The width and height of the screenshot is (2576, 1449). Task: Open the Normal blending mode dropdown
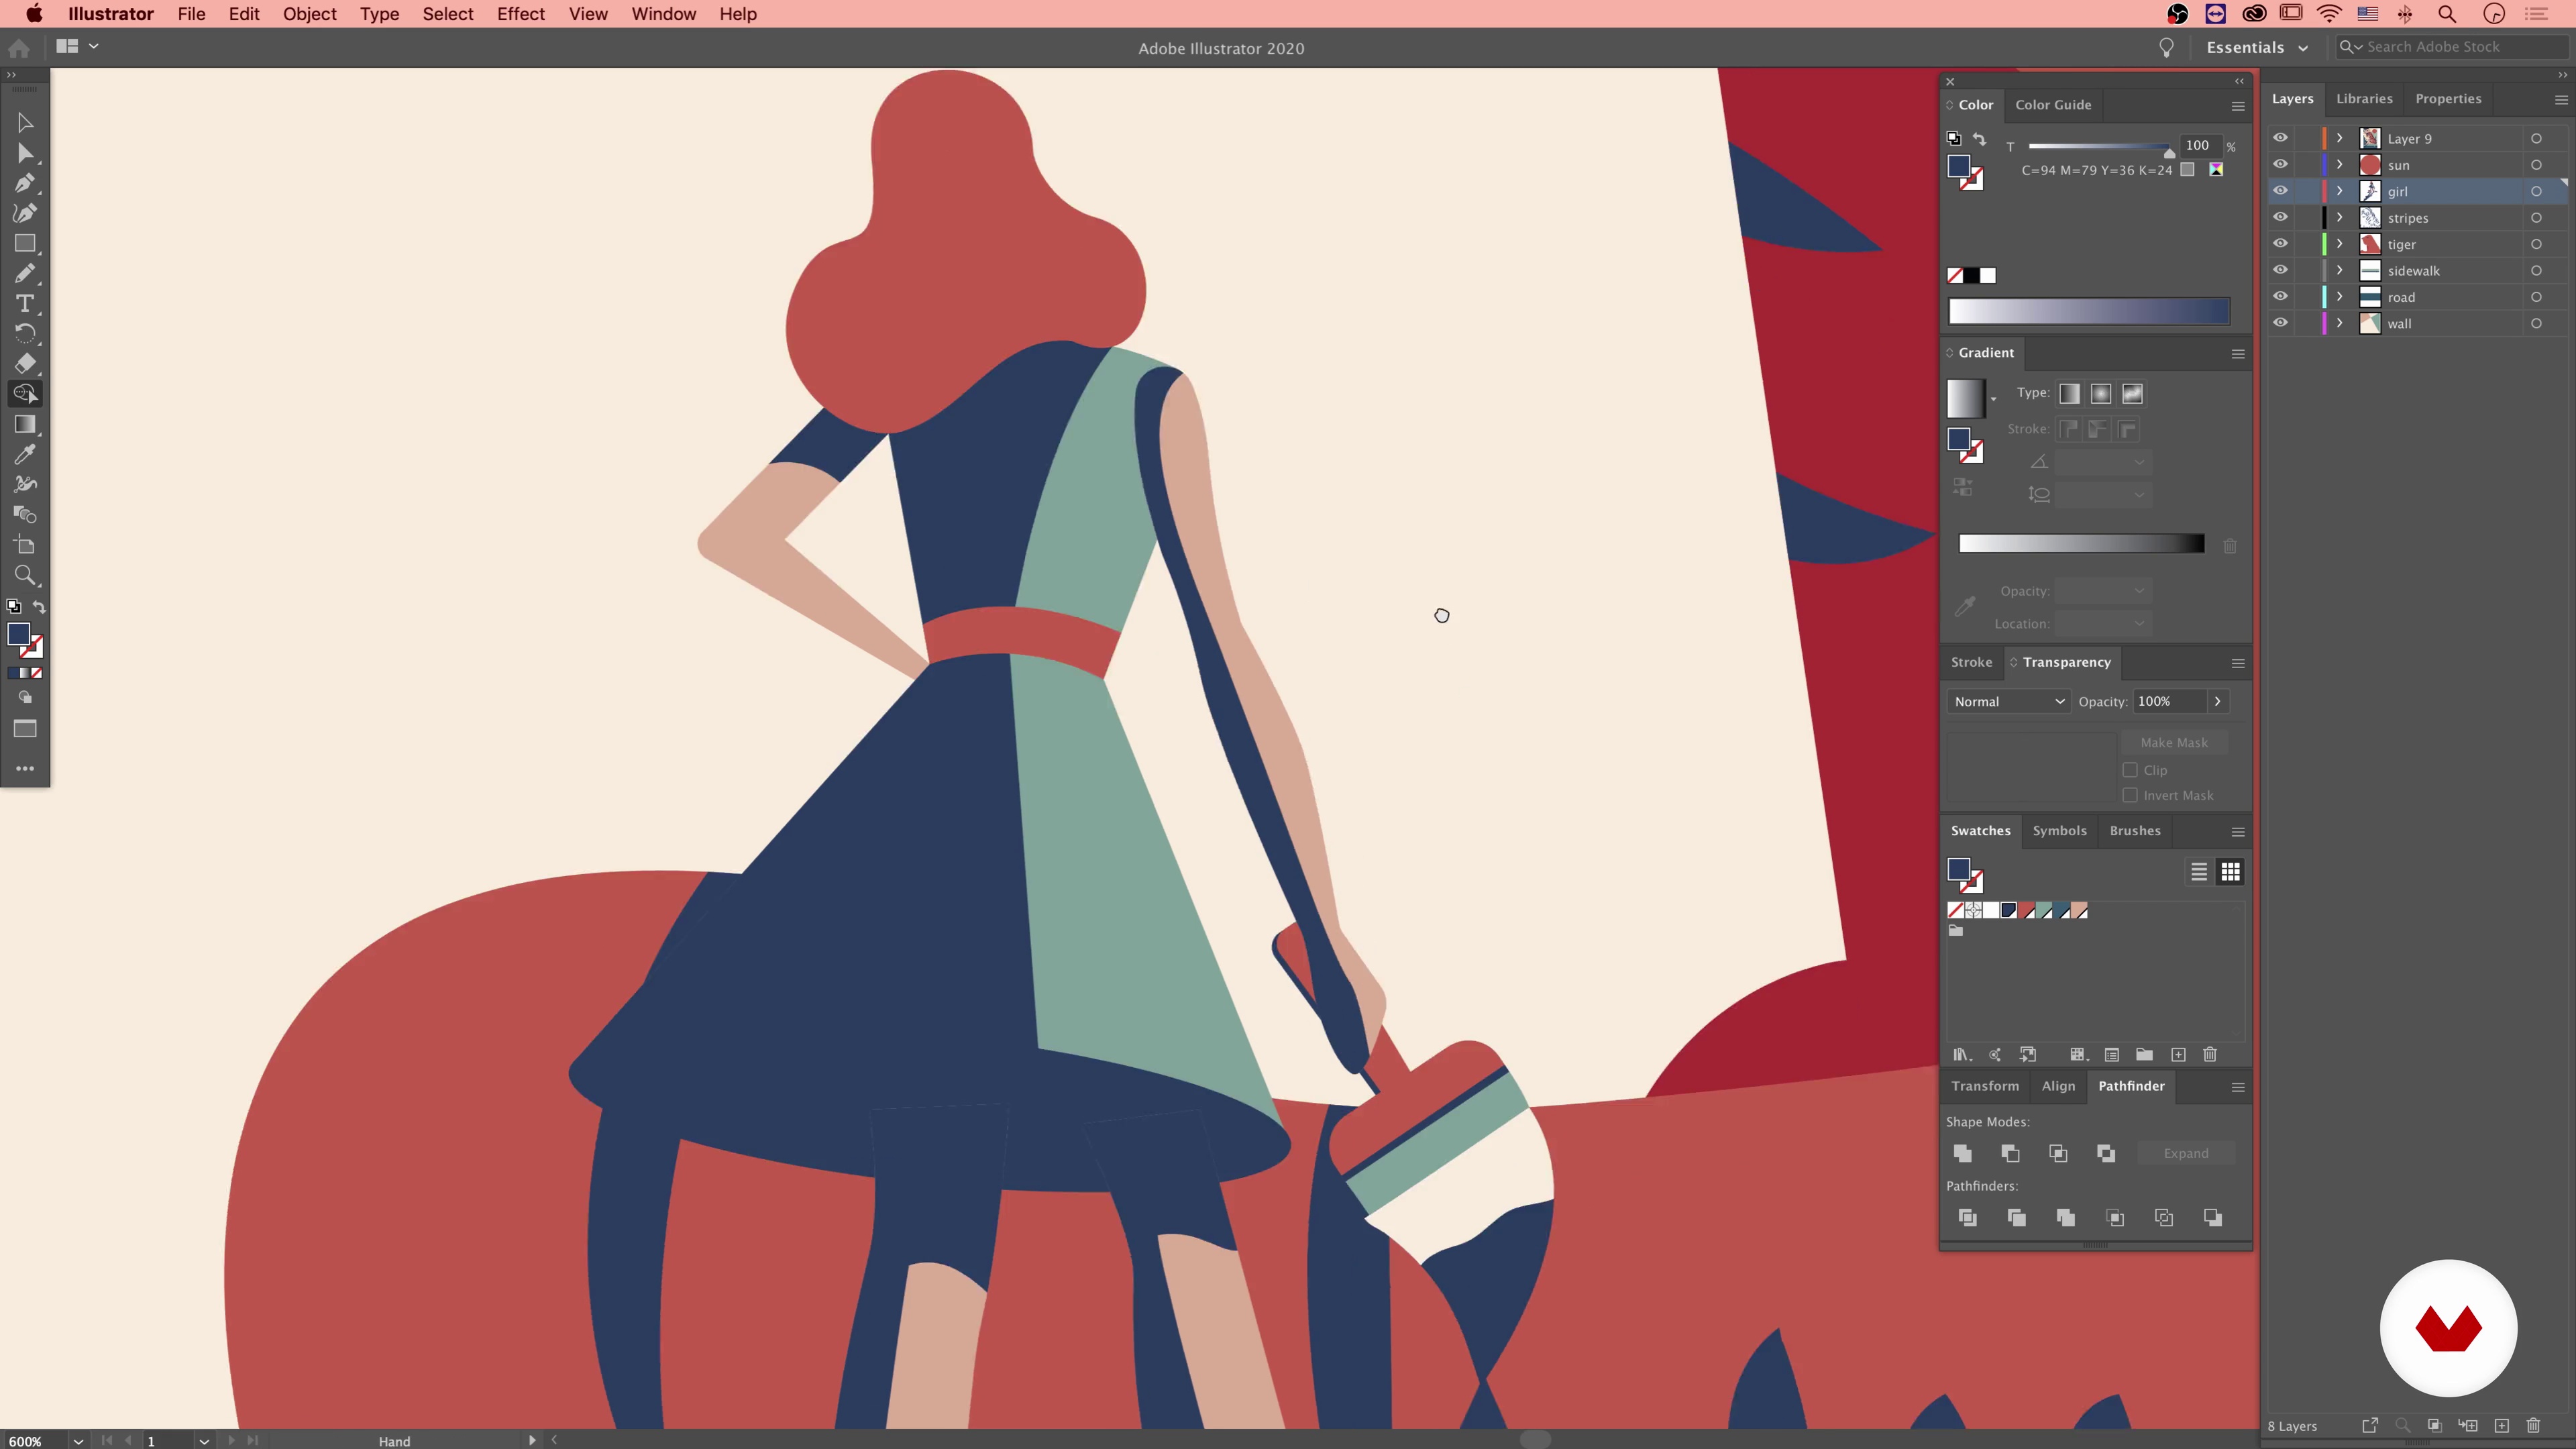pos(2008,701)
